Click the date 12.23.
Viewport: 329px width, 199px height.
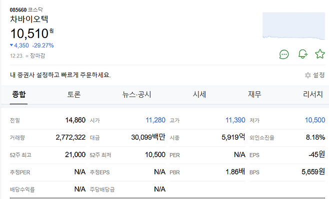(x=16, y=56)
